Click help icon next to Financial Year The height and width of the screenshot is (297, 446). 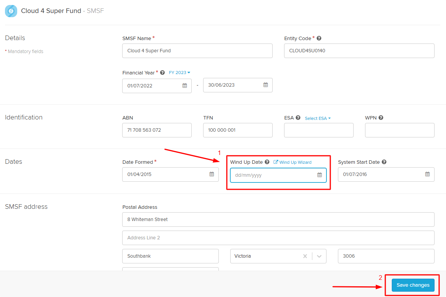coord(162,73)
